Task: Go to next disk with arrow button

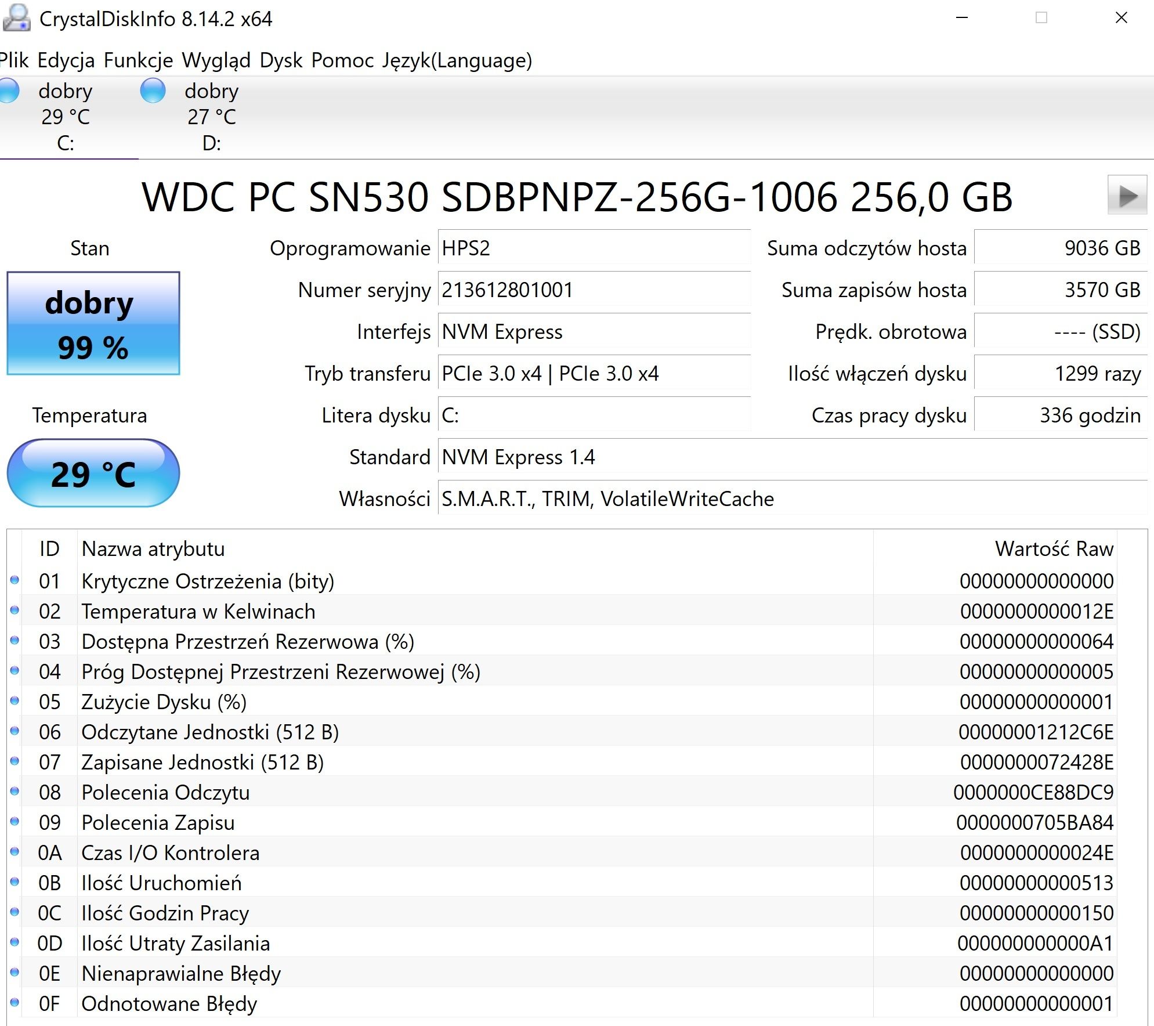Action: click(x=1127, y=196)
